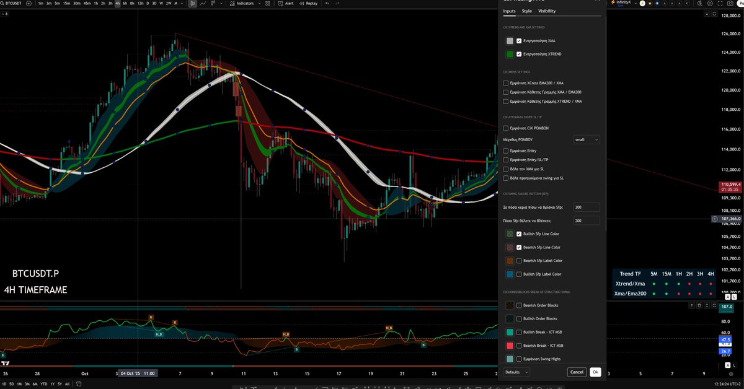Confirm settings with Ok button

click(595, 372)
